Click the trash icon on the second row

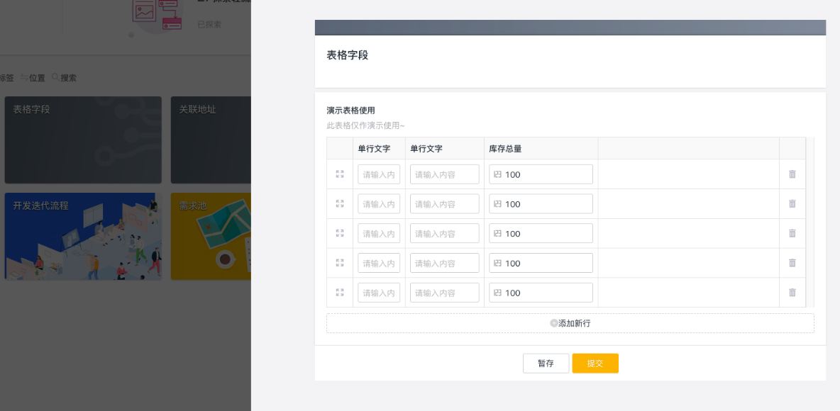792,204
